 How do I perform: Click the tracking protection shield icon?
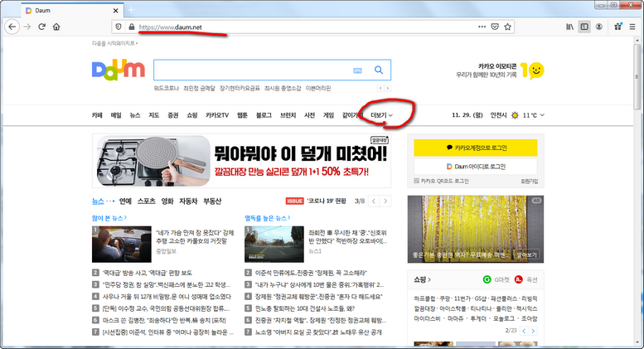tap(119, 27)
